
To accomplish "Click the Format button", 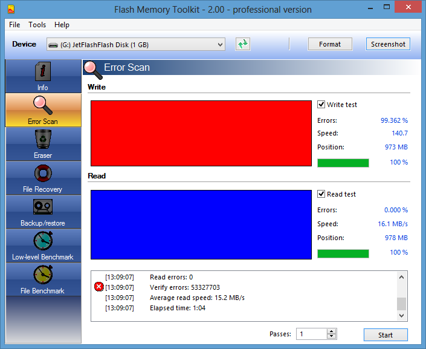I will tap(330, 44).
